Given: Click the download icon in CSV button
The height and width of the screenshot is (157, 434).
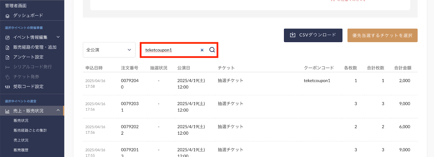Looking at the screenshot, I should [x=292, y=35].
